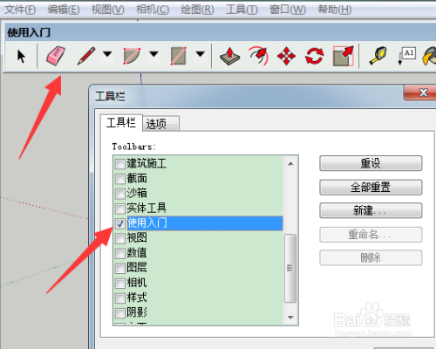Enable the 样式 toolbar checkbox
Image resolution: width=436 pixels, height=349 pixels.
(120, 298)
